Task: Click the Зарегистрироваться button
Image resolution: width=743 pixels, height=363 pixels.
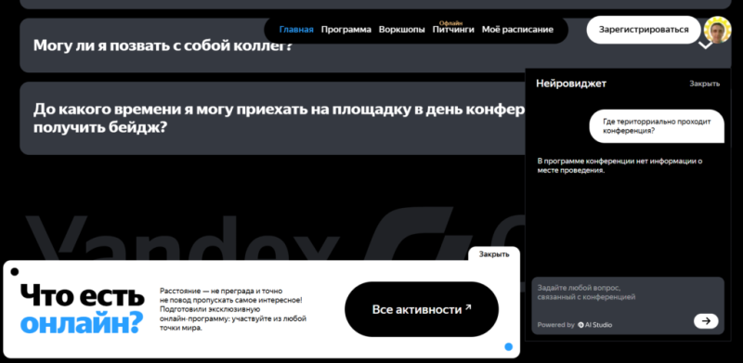Action: click(644, 30)
